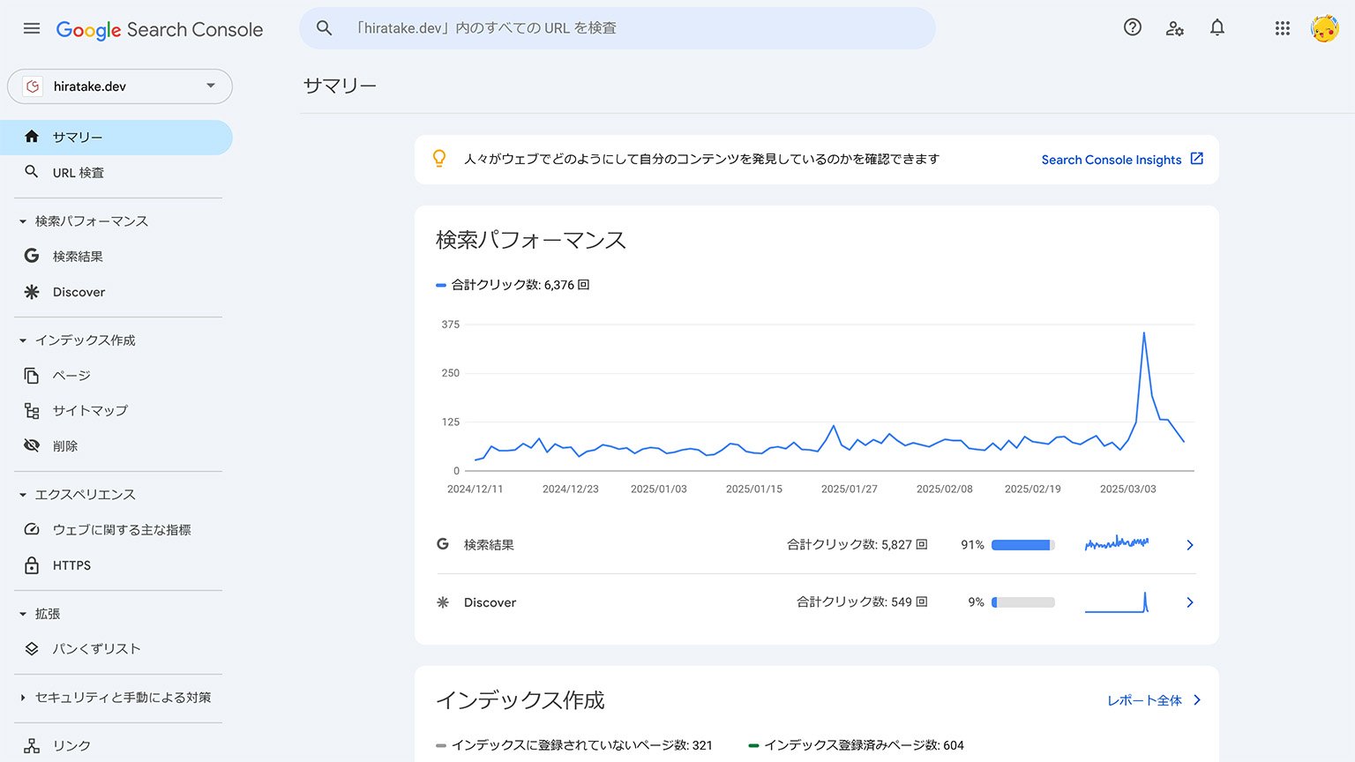Select サマリー in the sidebar
The width and height of the screenshot is (1355, 762).
116,138
